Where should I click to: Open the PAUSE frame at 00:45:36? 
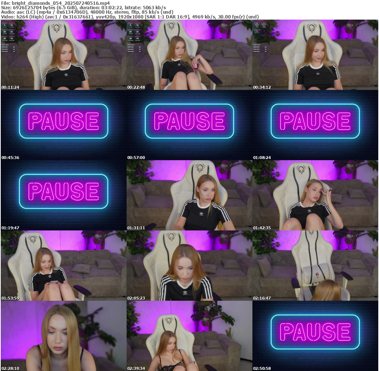click(x=63, y=125)
